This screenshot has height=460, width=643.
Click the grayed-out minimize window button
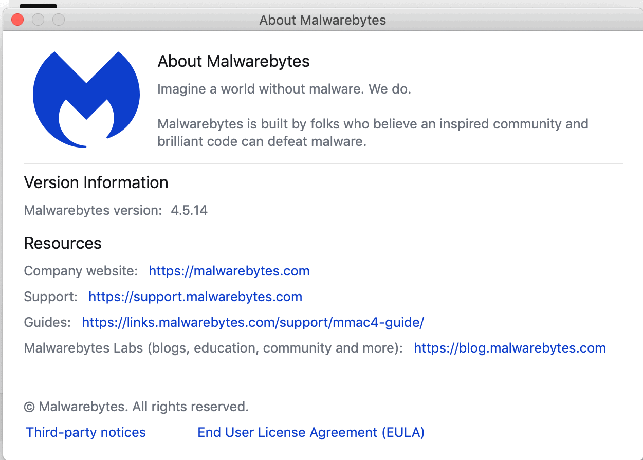tap(38, 20)
